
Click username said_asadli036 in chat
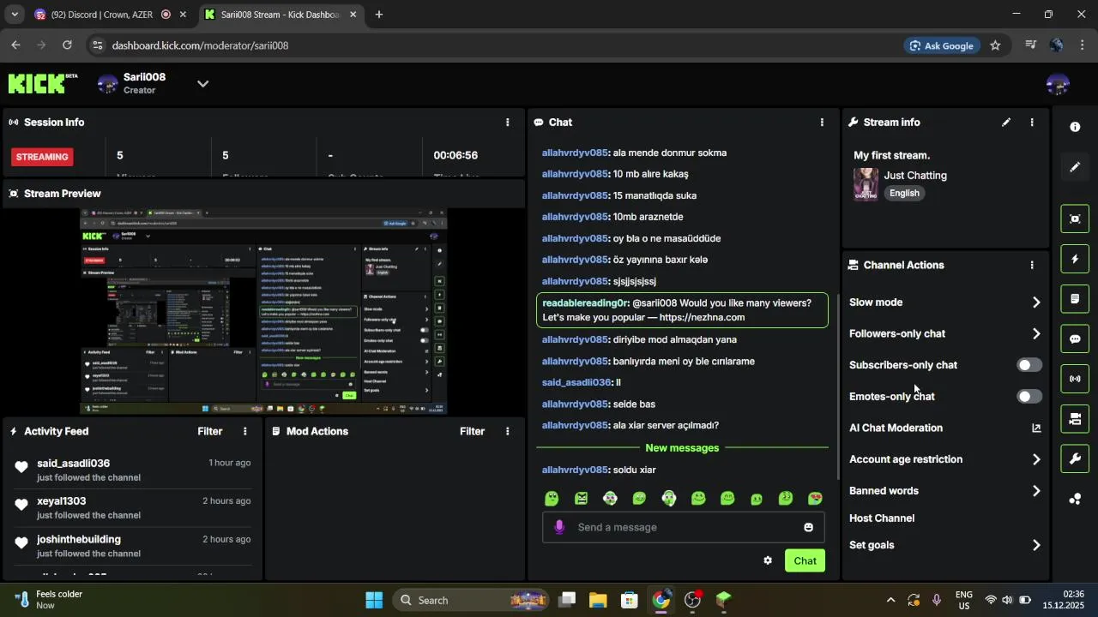[x=576, y=382]
